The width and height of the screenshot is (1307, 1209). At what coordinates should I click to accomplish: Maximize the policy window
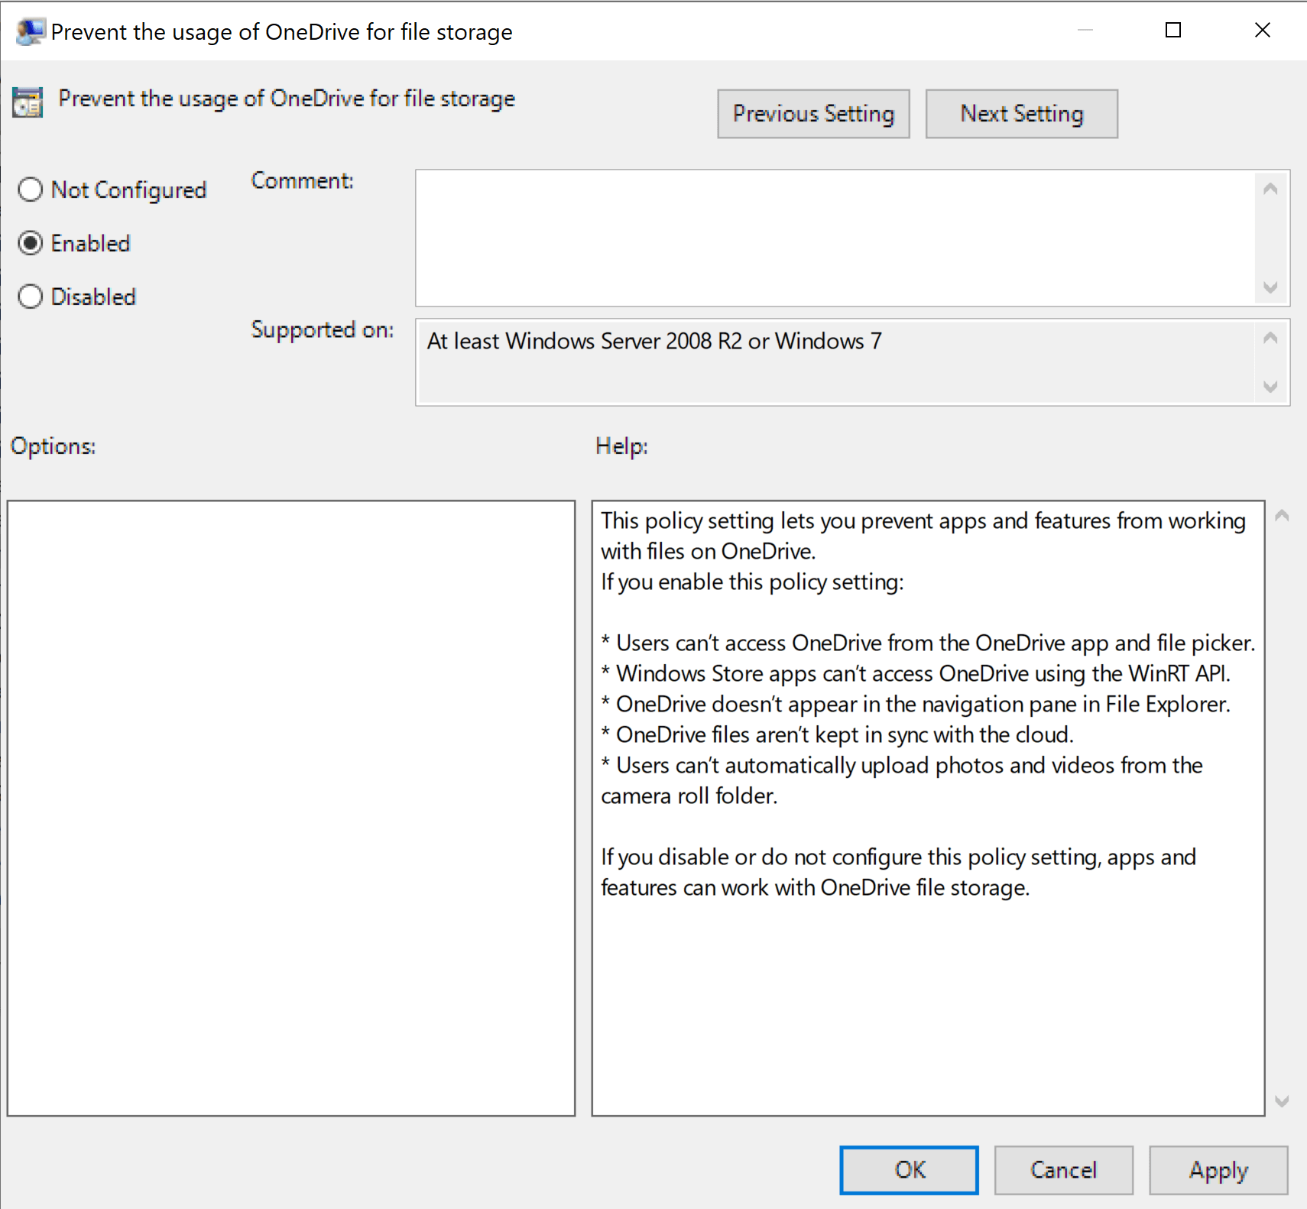pyautogui.click(x=1173, y=31)
